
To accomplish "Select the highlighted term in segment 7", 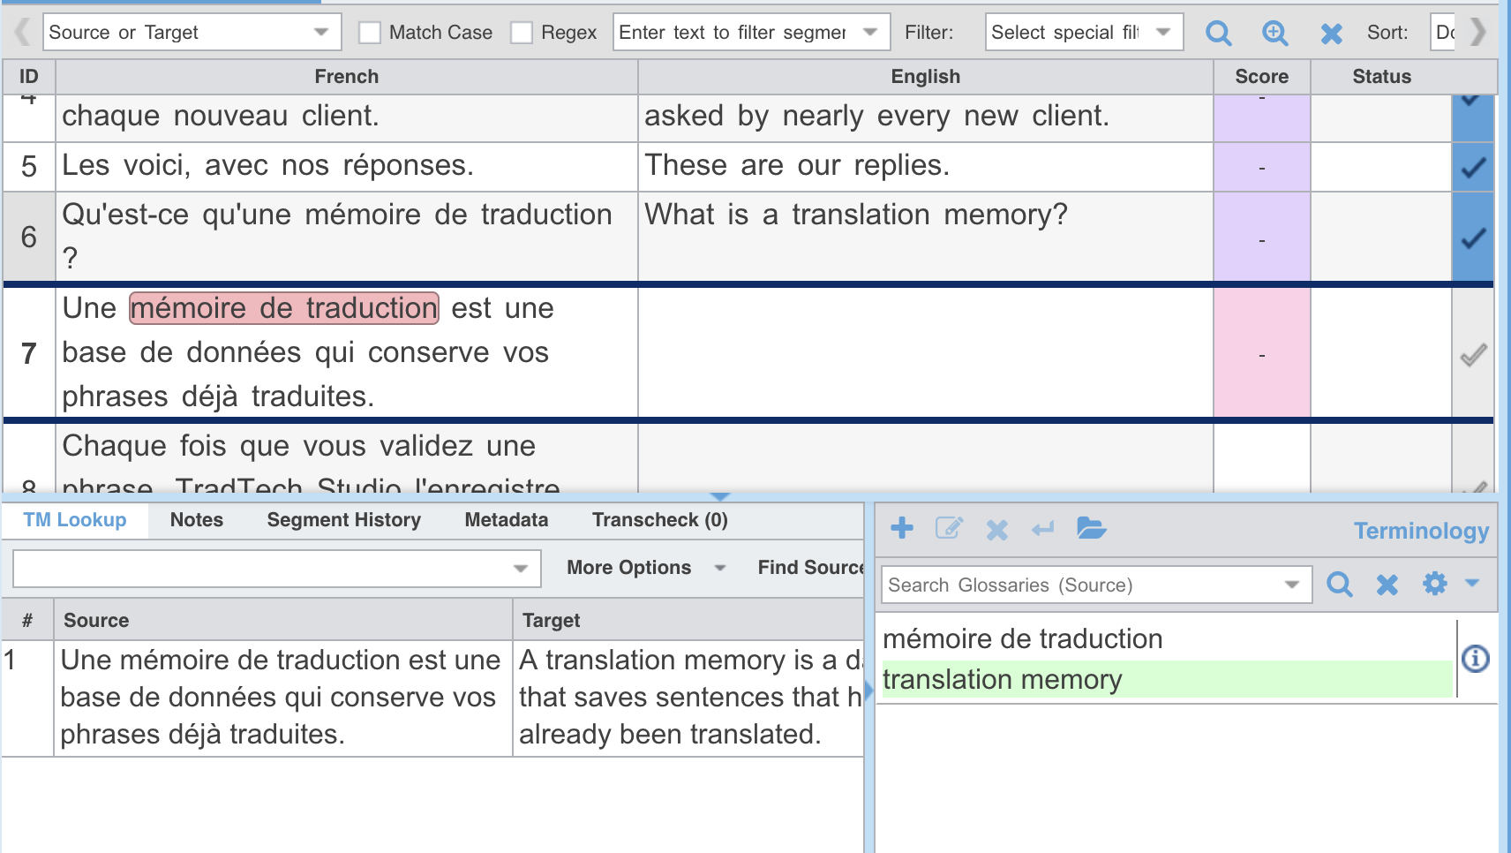I will coord(284,308).
